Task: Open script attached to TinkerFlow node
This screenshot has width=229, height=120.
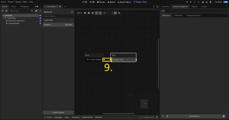Action: 40,18
